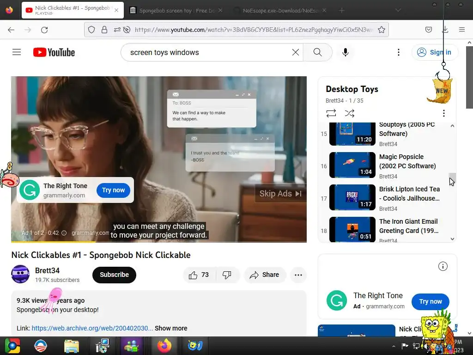Open Firefox application menu
This screenshot has height=355, width=473.
[x=462, y=30]
